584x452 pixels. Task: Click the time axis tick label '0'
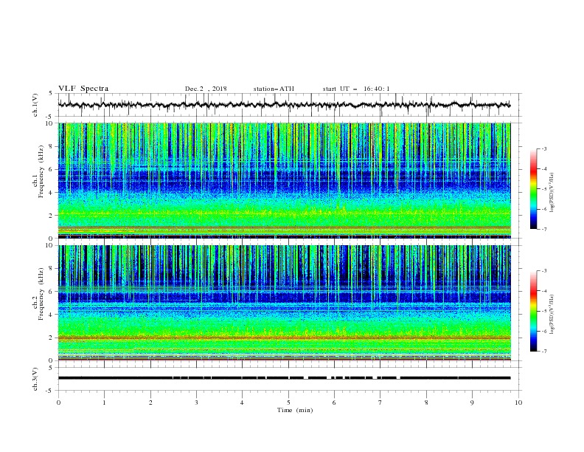click(58, 403)
